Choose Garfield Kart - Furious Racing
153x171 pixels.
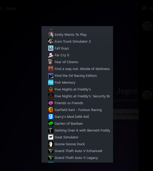(77, 110)
